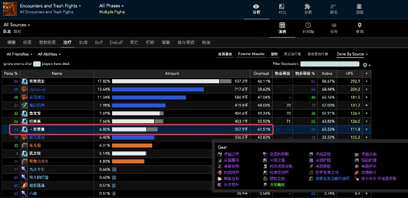408x198 pixels.
Task: Sort by the HPS column header
Action: (349, 73)
